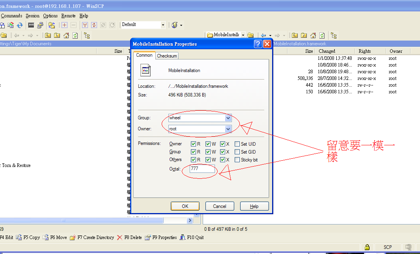This screenshot has height=254, width=420.
Task: Go to parent directory in remote panel
Action: coord(295,35)
